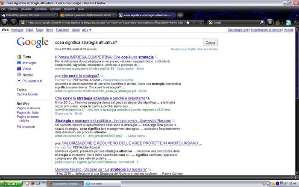This screenshot has width=299, height=187.
Task: Switch to CriticalCity Upload tab
Action: click(29, 15)
